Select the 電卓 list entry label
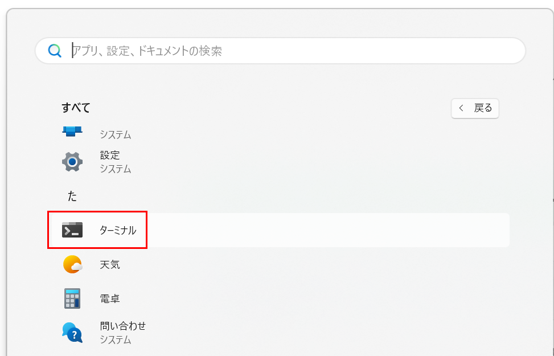Image resolution: width=554 pixels, height=356 pixels. (110, 298)
